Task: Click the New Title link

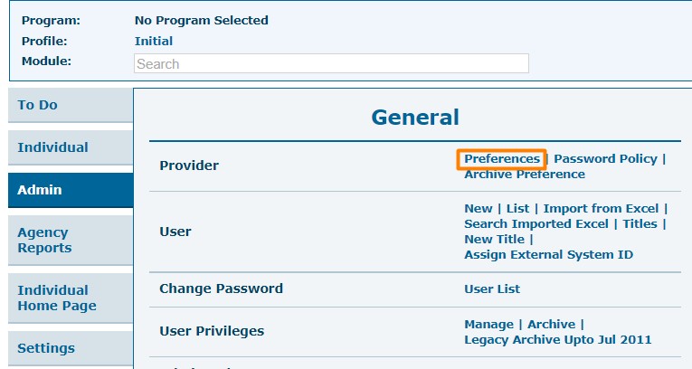Action: click(494, 240)
